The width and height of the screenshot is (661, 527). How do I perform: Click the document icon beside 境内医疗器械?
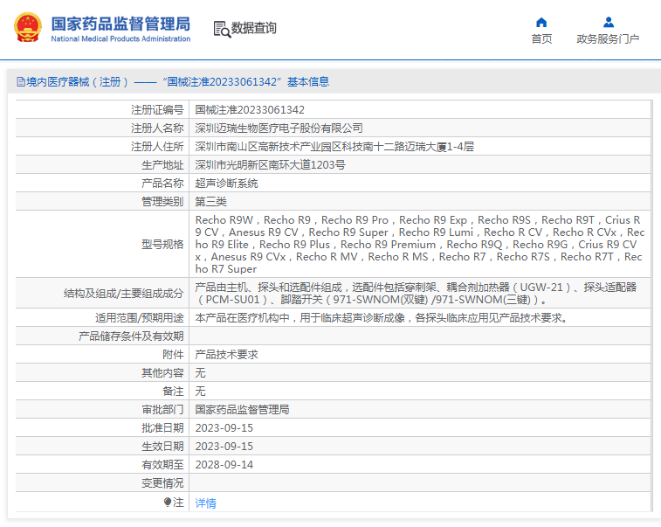pyautogui.click(x=20, y=82)
